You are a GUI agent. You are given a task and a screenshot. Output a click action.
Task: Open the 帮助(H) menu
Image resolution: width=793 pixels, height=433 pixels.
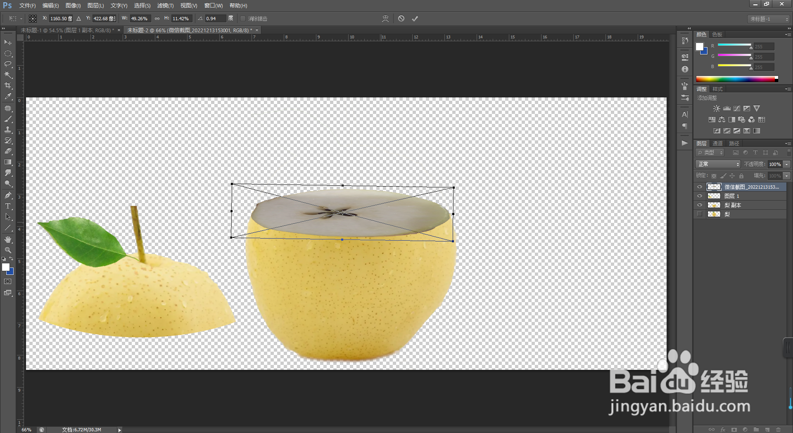coord(238,6)
